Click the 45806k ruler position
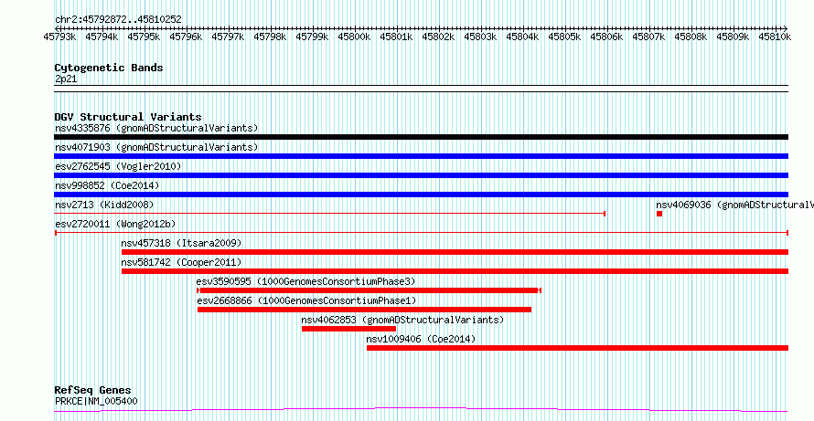 (x=607, y=37)
